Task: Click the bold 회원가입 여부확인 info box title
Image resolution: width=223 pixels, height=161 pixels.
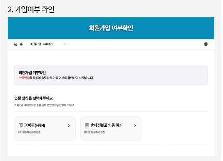Action: [x=32, y=73]
